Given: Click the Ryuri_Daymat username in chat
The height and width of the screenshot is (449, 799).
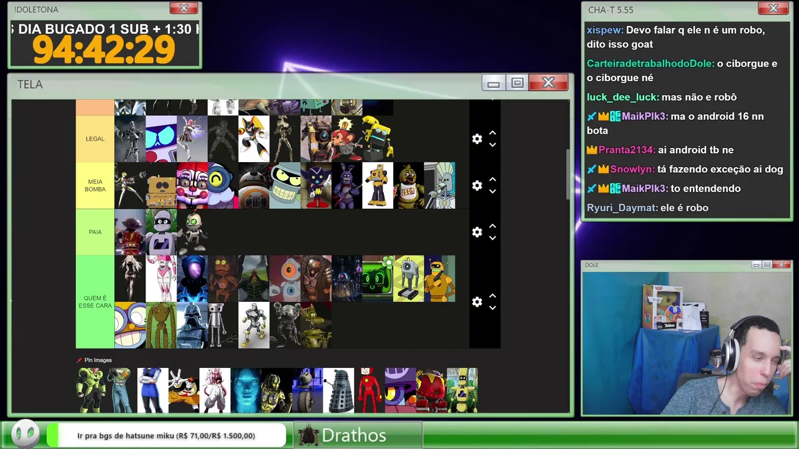Looking at the screenshot, I should pos(621,208).
